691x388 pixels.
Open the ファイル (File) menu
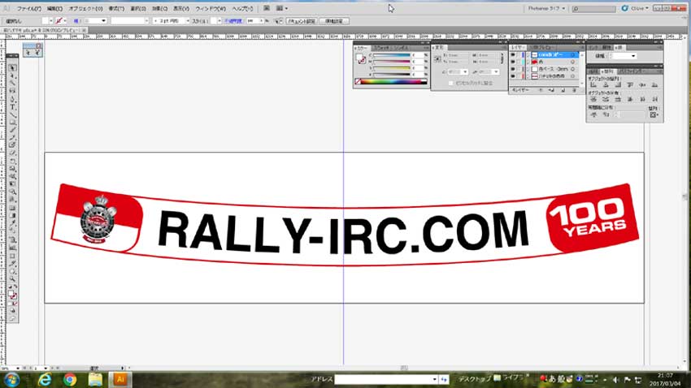[x=28, y=7]
